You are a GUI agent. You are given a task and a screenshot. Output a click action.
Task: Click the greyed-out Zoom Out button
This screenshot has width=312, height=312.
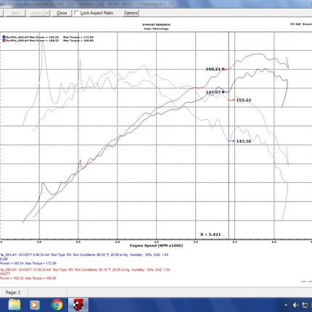40,13
